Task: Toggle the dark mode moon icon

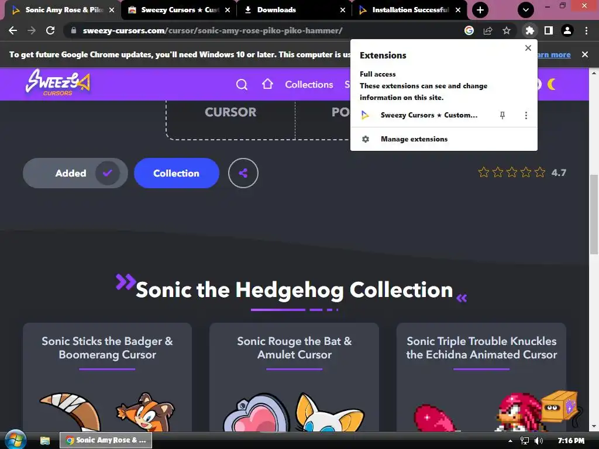Action: 552,84
